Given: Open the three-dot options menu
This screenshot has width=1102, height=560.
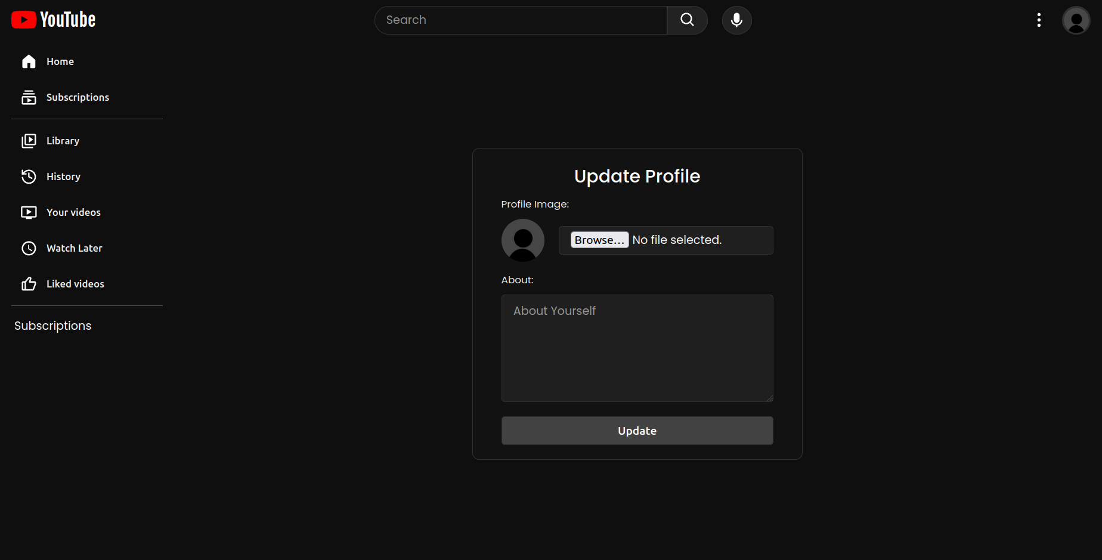Looking at the screenshot, I should click(1039, 20).
